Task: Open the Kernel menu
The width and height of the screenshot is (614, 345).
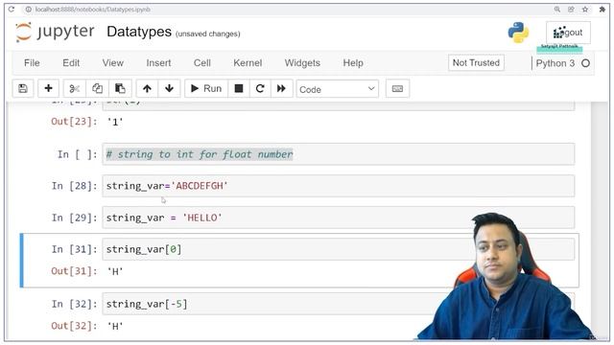Action: [x=248, y=63]
